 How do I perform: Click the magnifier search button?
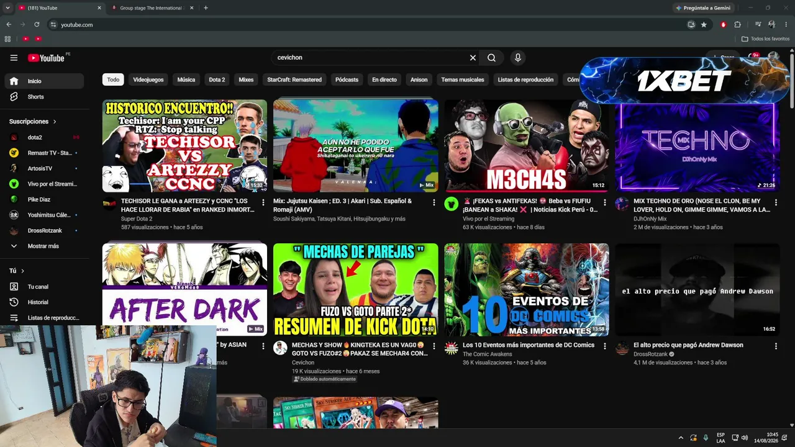click(x=491, y=58)
